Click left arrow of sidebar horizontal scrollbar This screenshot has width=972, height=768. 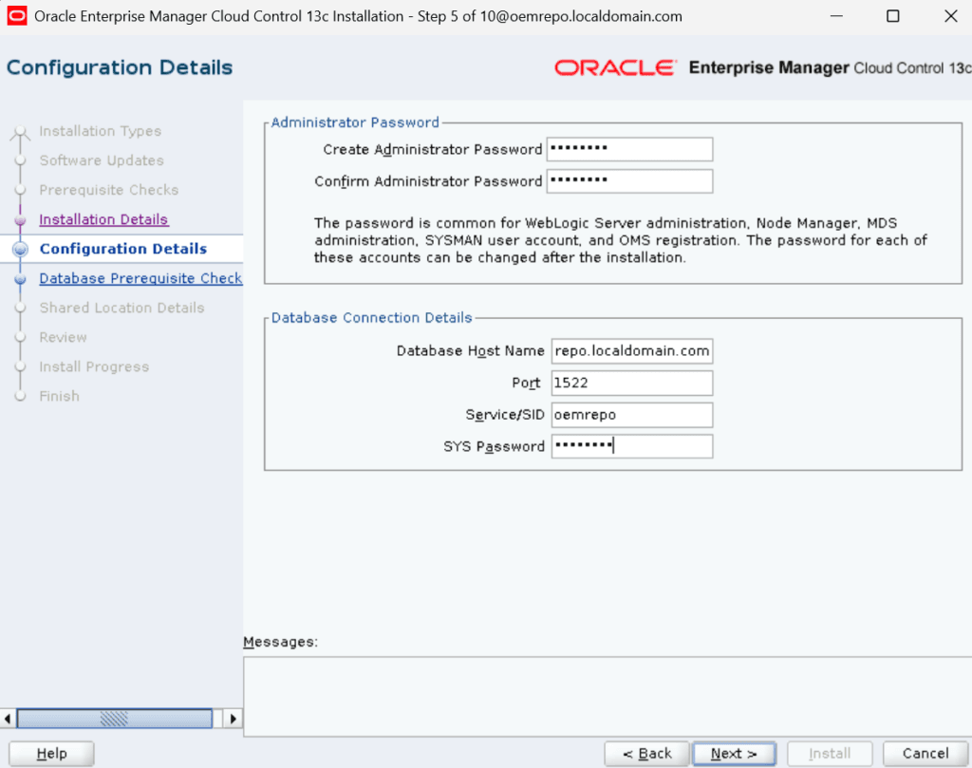click(x=8, y=719)
